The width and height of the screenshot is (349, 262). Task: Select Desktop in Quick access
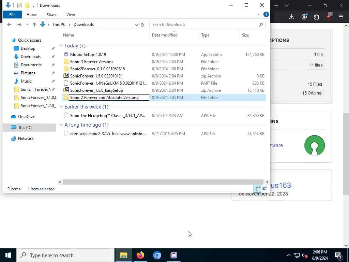click(x=28, y=48)
